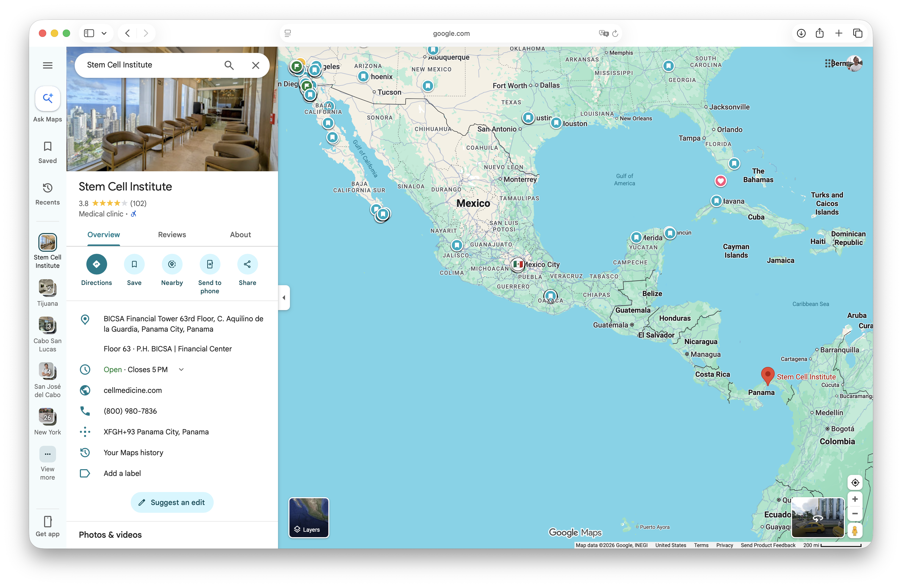Click the red Stem Cell Institute pin
902x587 pixels.
coord(767,376)
